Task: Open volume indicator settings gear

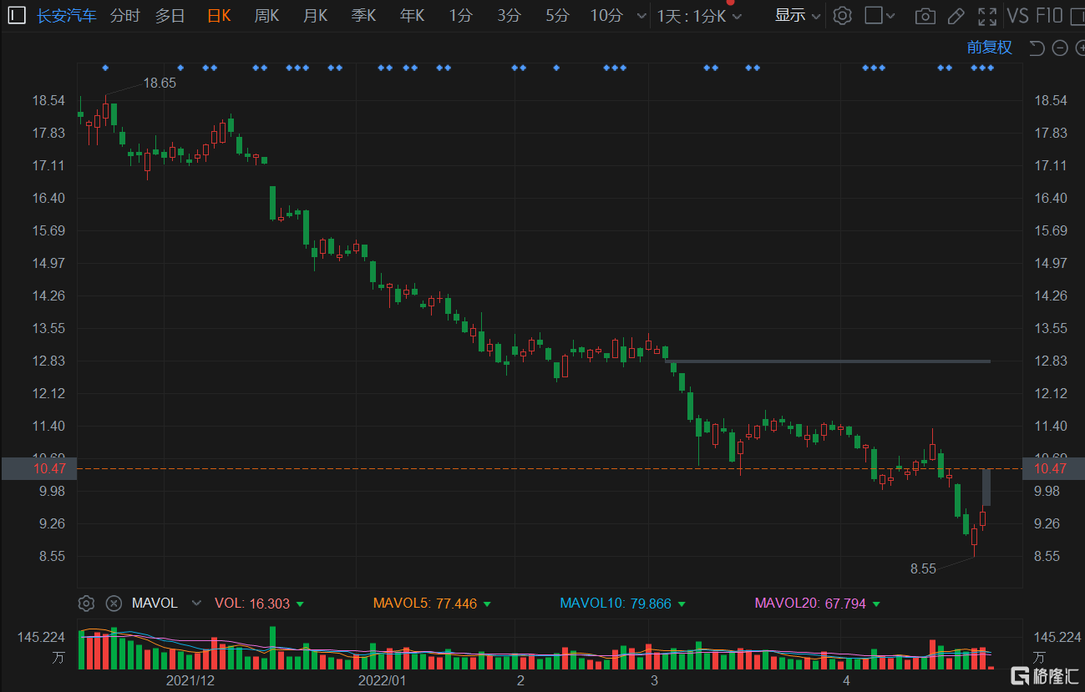Action: coord(86,603)
